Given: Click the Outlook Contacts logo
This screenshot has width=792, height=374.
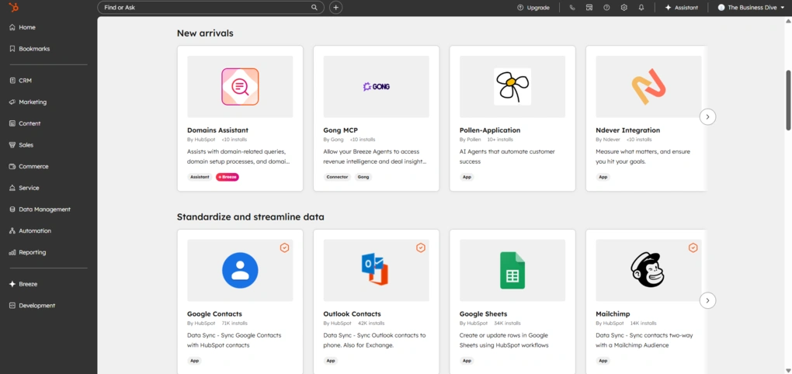Looking at the screenshot, I should pos(375,271).
